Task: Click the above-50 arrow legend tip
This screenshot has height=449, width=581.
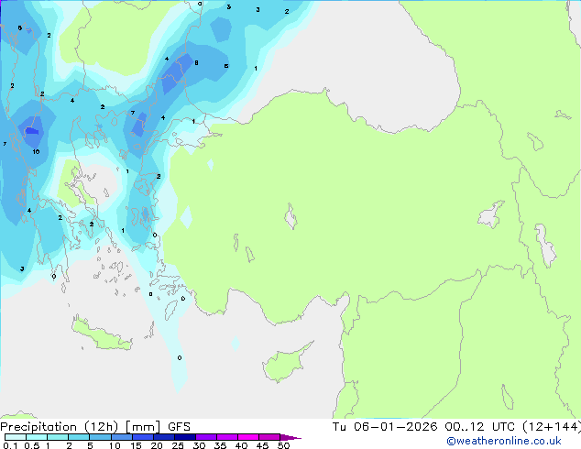Action: coord(290,437)
